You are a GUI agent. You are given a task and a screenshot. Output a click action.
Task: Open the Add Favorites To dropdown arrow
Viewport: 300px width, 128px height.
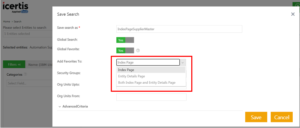tap(183, 62)
